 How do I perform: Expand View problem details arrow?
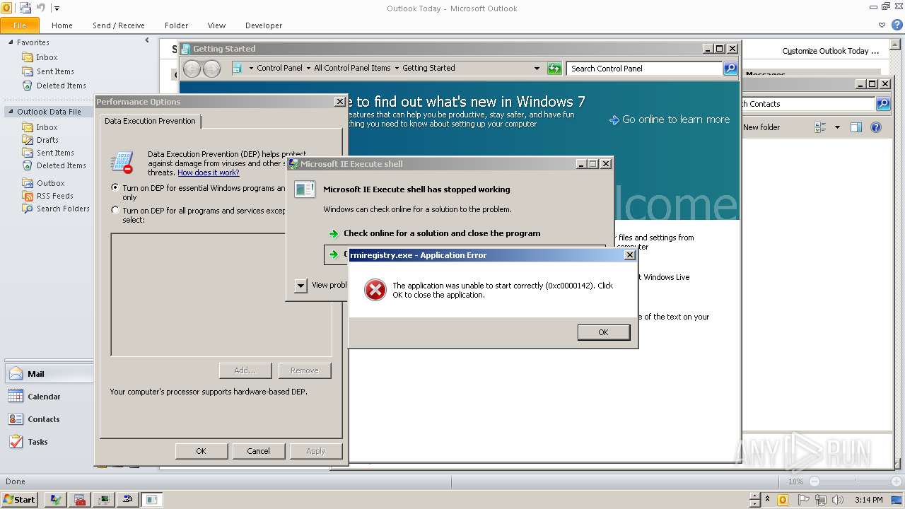300,285
